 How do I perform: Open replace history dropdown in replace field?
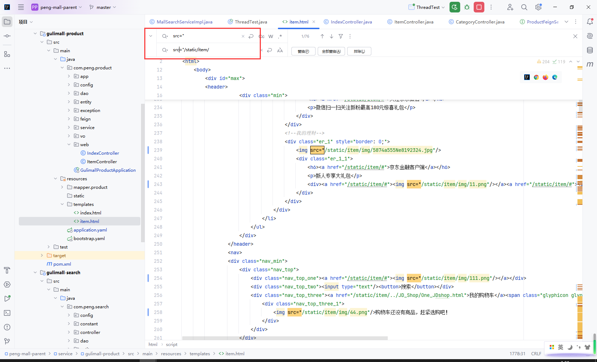point(165,50)
